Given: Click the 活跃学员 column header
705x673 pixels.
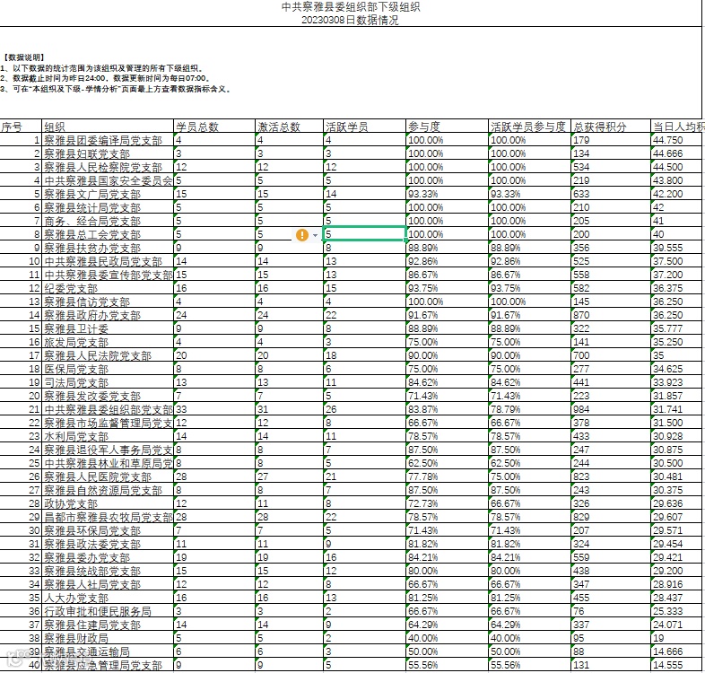Looking at the screenshot, I should click(365, 127).
